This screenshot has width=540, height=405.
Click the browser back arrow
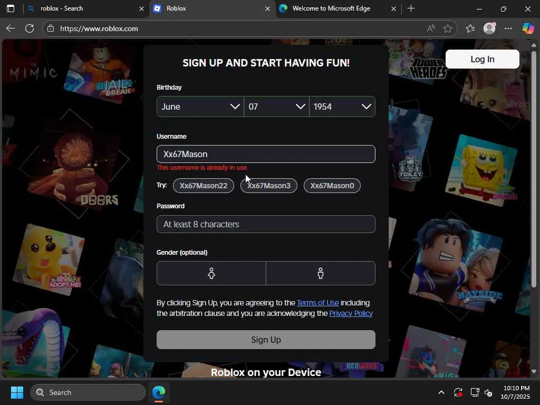(11, 28)
